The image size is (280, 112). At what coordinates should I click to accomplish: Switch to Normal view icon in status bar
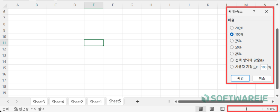coord(201,109)
